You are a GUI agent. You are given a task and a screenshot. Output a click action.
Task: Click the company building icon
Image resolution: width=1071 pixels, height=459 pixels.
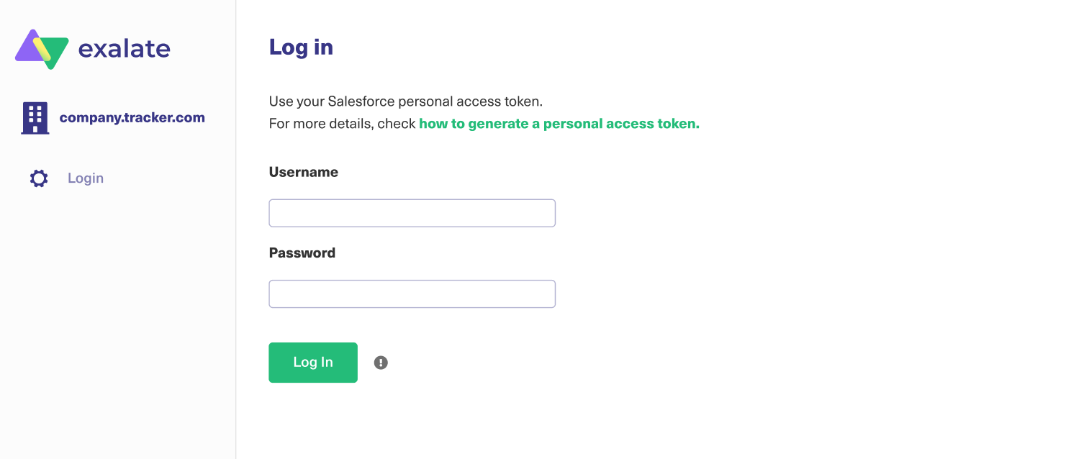tap(35, 118)
